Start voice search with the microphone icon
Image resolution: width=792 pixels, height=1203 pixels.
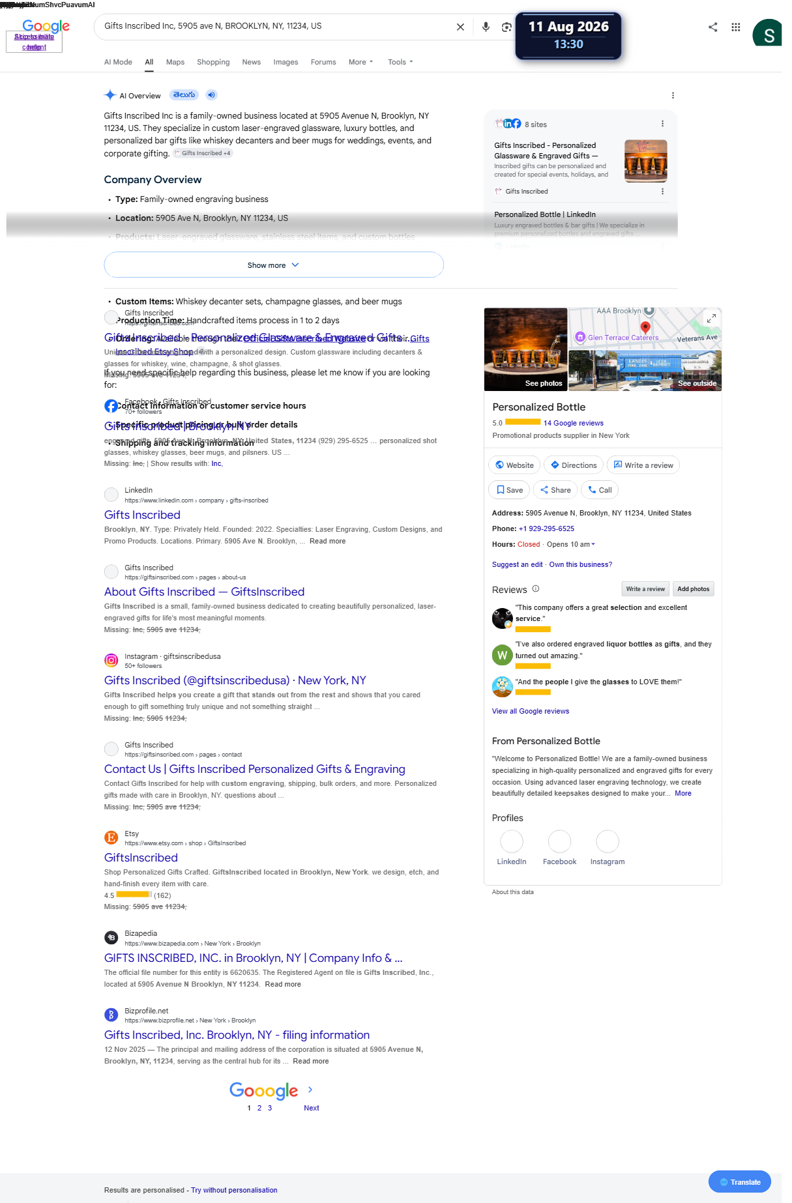coord(486,27)
